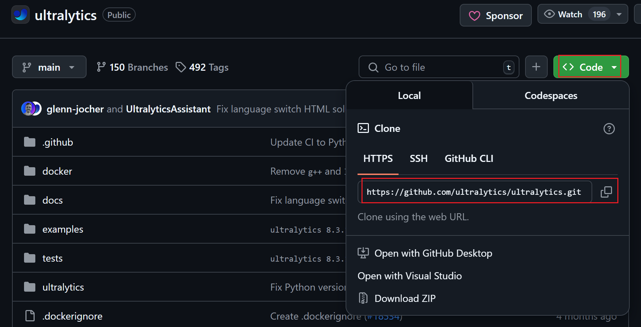Viewport: 641px width, 327px height.
Task: Click the clone help question mark icon
Action: (x=609, y=129)
